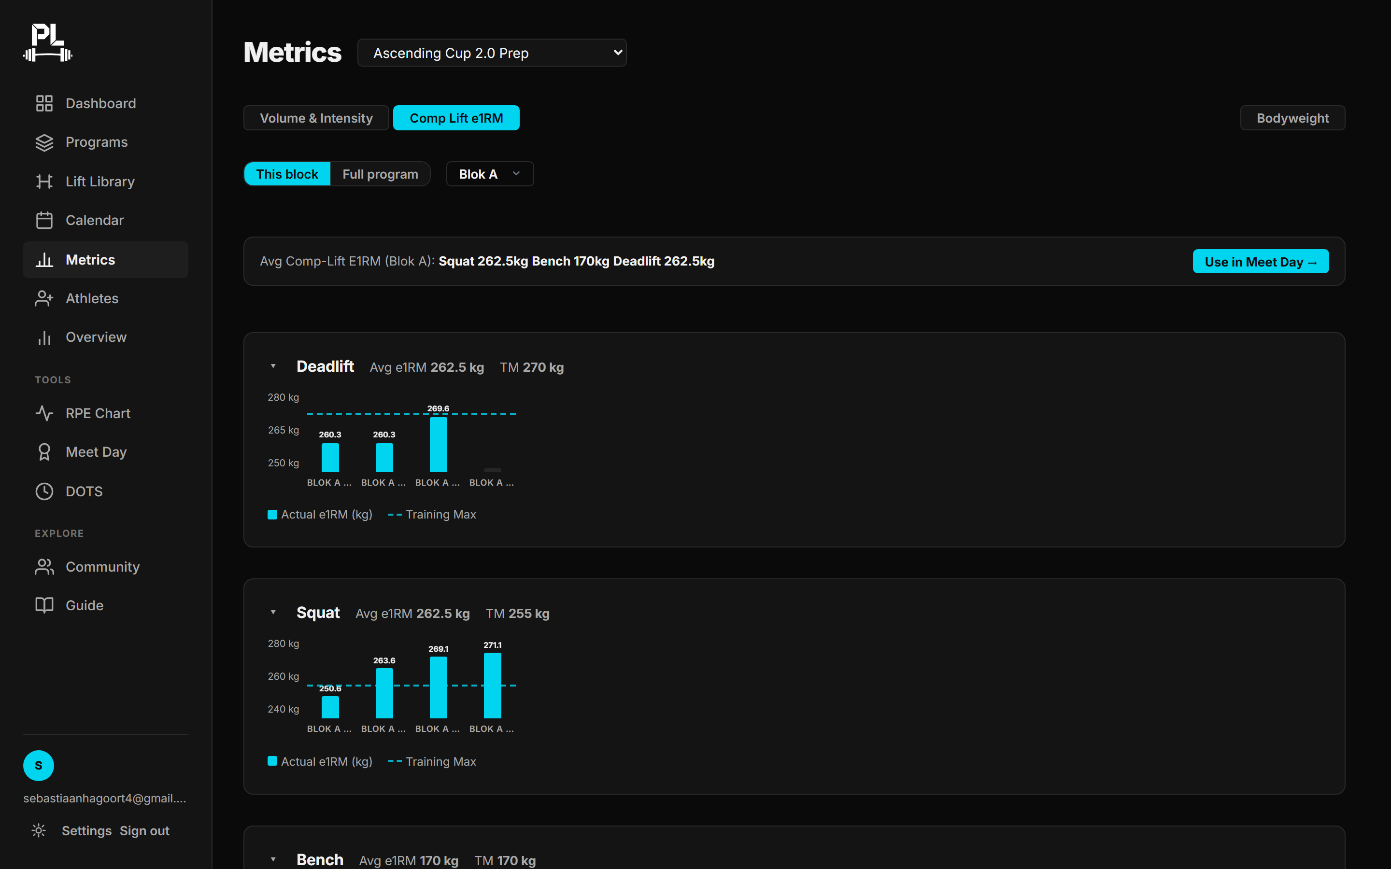1391x869 pixels.
Task: Click Use in Meet Day button
Action: click(1261, 262)
